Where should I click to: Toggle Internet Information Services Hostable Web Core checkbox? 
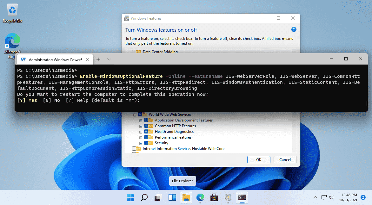tap(134, 148)
